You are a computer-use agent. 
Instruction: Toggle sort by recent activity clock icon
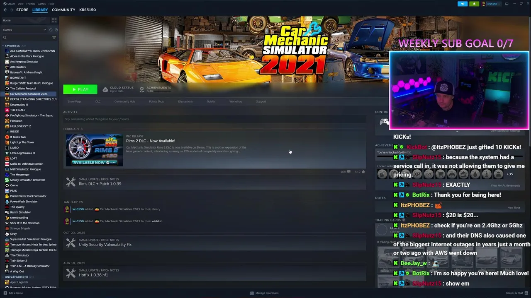(51, 30)
